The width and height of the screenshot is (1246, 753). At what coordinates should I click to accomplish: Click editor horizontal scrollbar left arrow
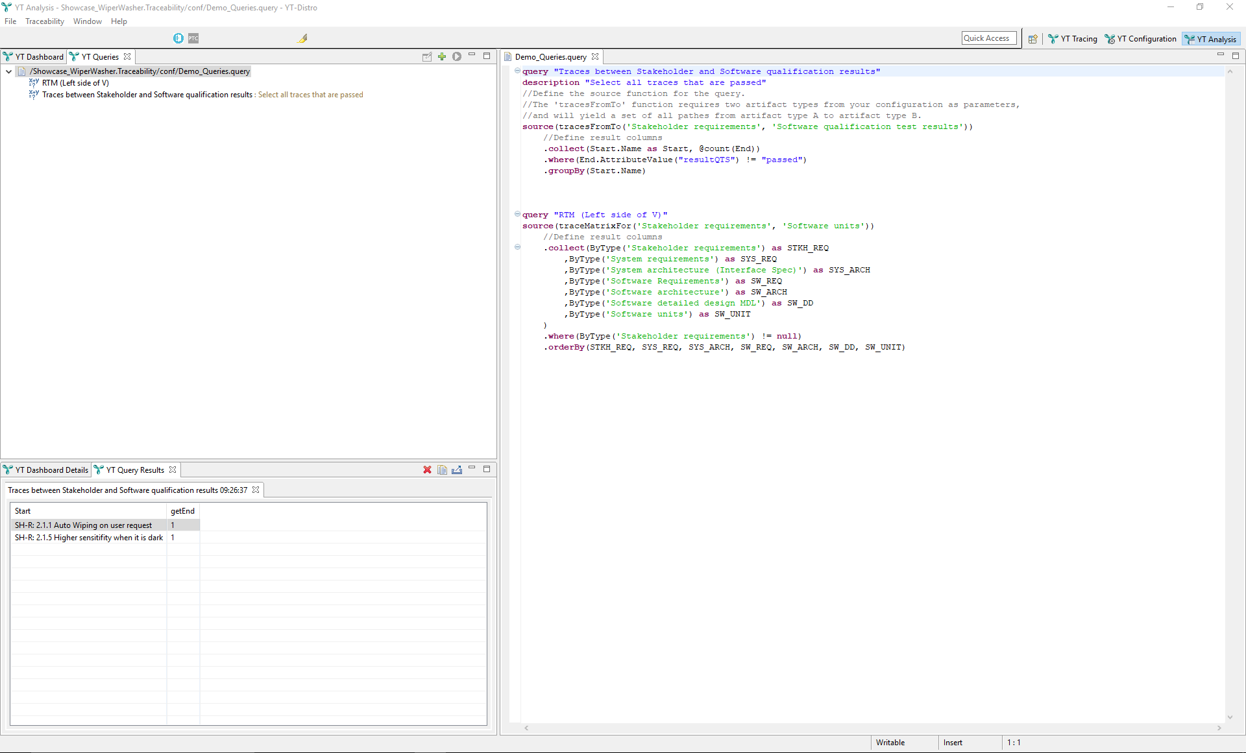(526, 728)
